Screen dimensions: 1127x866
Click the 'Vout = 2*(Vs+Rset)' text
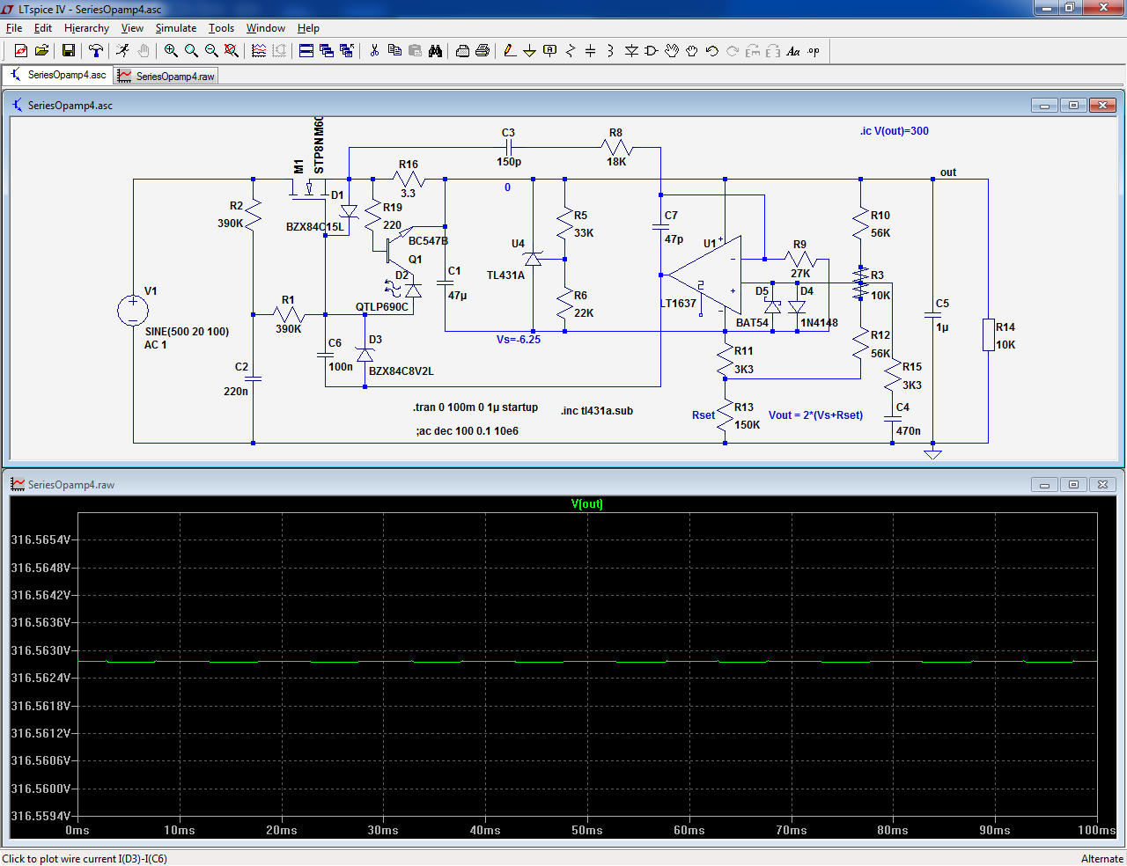point(816,415)
